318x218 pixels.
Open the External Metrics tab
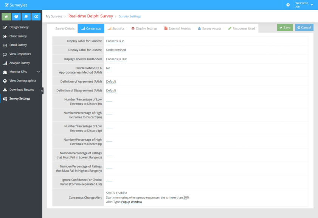click(177, 28)
